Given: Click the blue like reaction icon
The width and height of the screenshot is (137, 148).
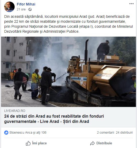Looking at the screenshot, I should coord(6,133).
